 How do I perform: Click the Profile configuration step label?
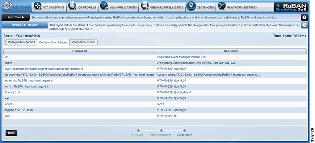(160, 135)
